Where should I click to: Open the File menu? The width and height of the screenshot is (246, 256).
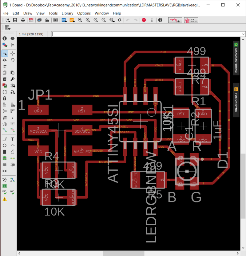[6, 13]
